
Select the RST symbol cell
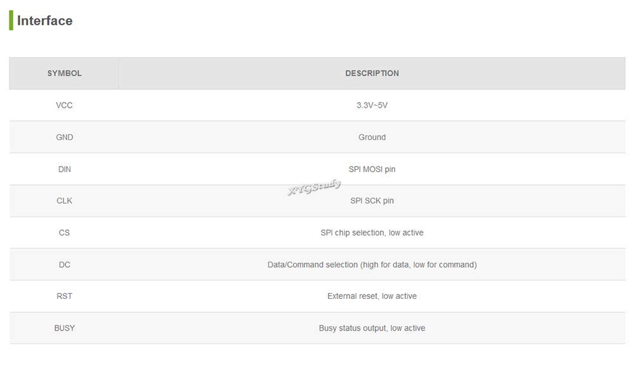64,296
